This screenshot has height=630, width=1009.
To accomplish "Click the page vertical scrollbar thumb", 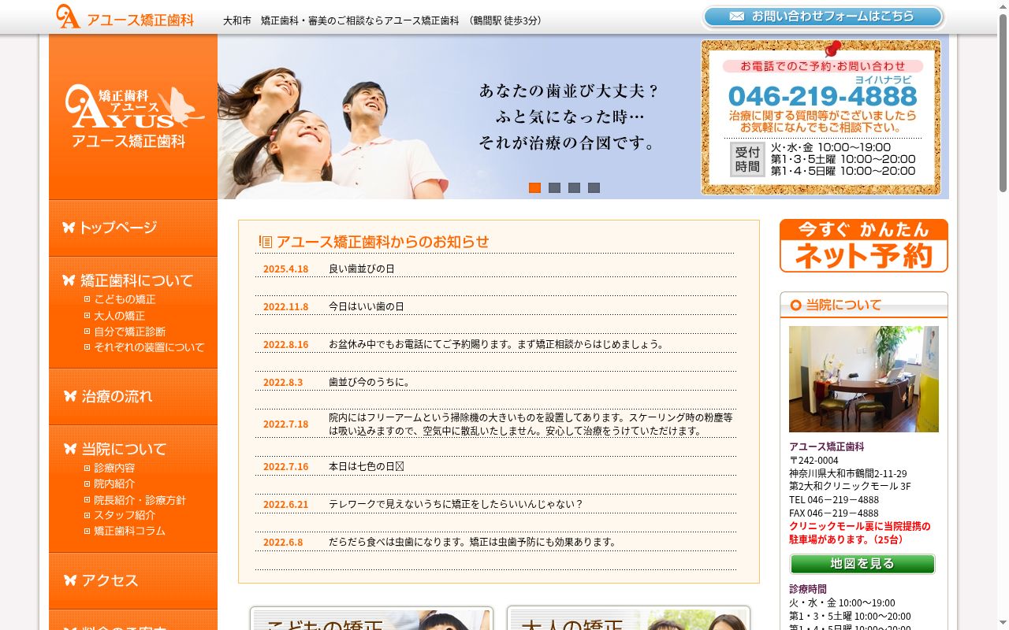I will click(x=1003, y=103).
